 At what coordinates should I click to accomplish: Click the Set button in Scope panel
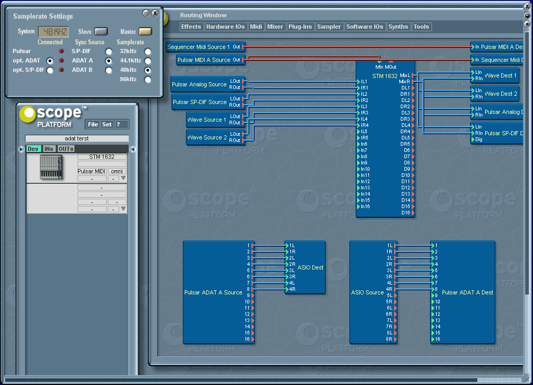(x=107, y=124)
